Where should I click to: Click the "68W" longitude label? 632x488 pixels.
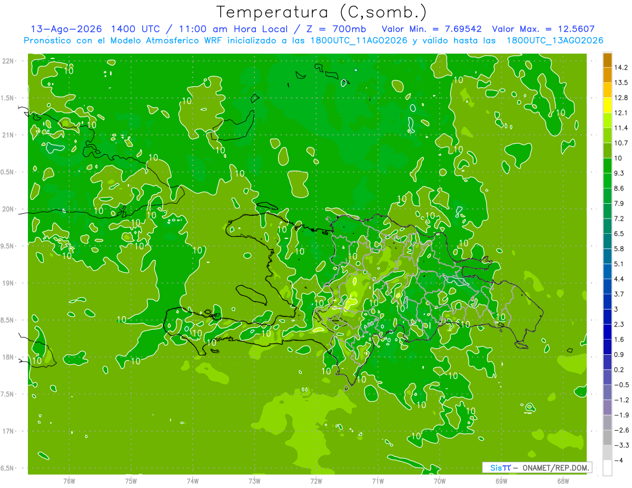[563, 481]
